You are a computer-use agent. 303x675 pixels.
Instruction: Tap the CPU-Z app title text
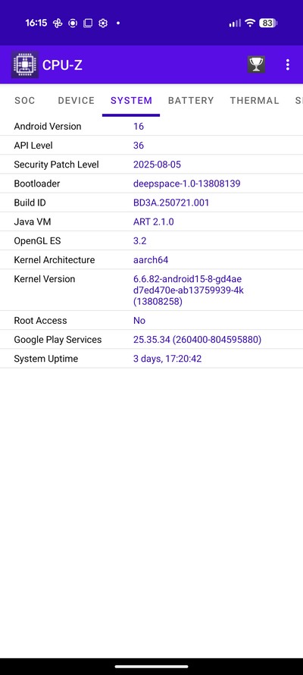[62, 65]
